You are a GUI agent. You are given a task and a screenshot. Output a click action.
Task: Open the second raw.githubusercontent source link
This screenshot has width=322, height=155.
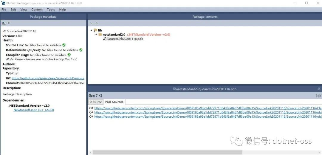(x=208, y=112)
